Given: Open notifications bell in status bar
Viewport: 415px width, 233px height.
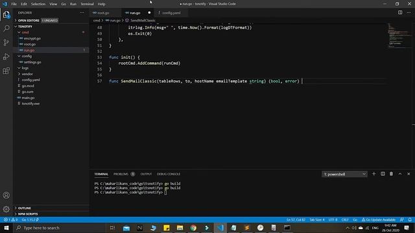Looking at the screenshot, I should coord(410,219).
